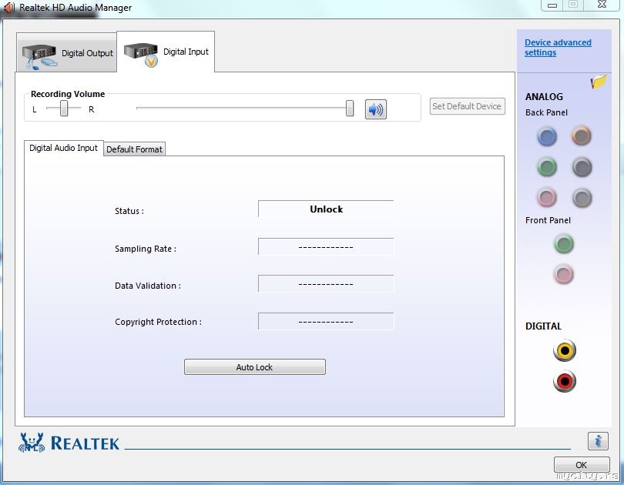The image size is (624, 485).
Task: Open Device advanced settings link
Action: pyautogui.click(x=558, y=47)
